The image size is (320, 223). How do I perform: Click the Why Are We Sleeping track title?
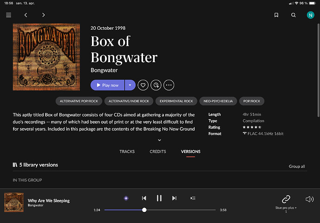click(x=49, y=201)
